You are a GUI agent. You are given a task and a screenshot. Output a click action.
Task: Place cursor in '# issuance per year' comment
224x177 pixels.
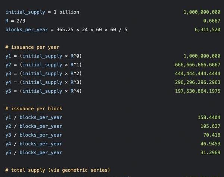(x=32, y=47)
